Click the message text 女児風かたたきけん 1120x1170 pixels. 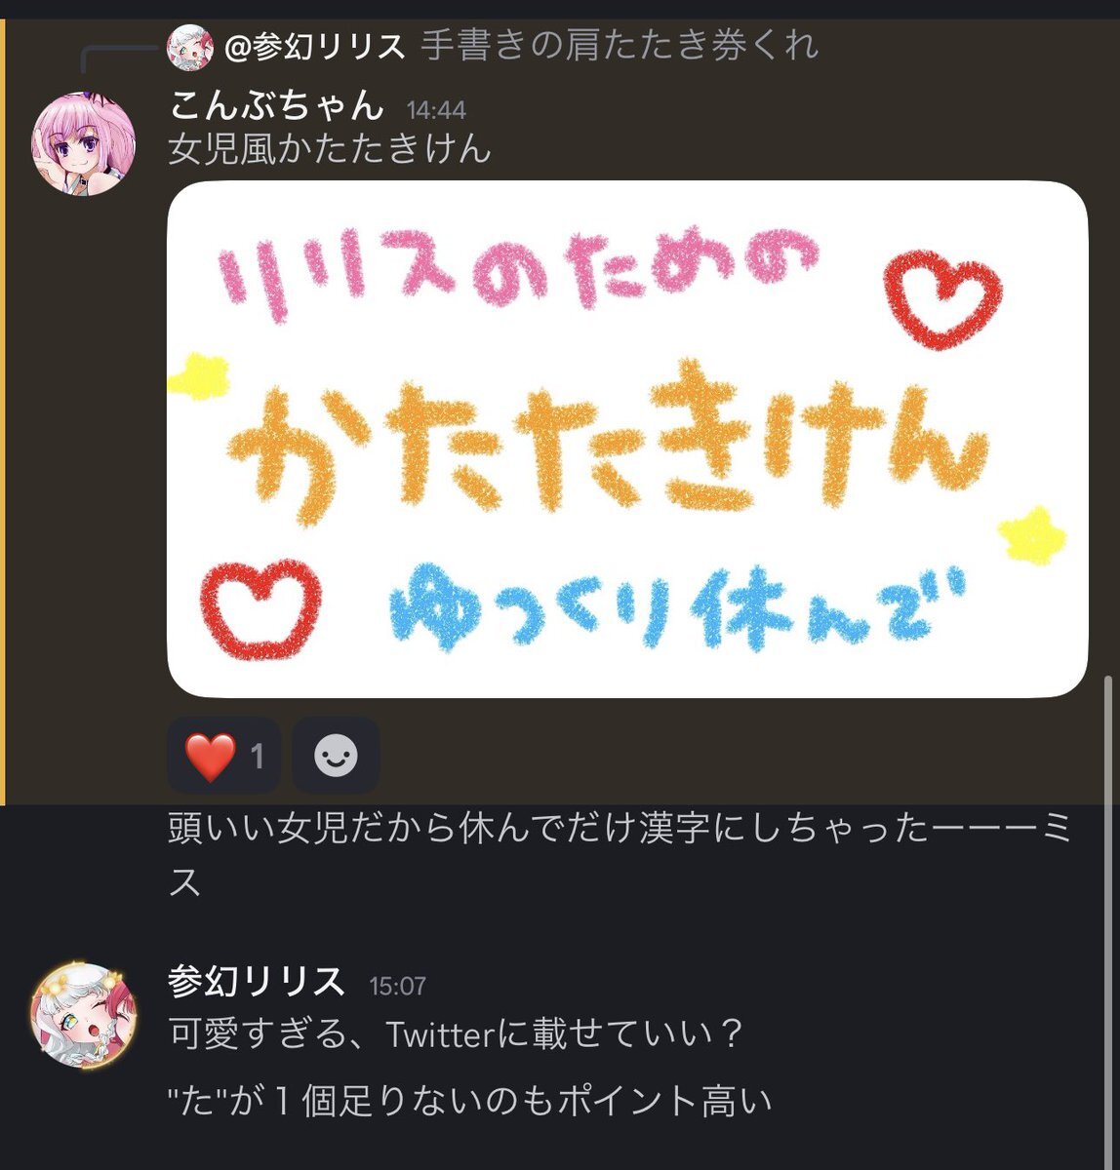point(330,149)
